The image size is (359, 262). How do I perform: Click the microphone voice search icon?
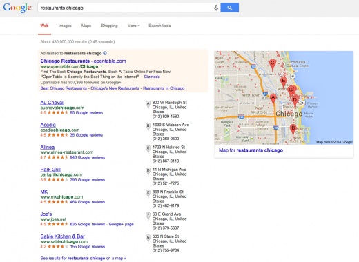click(x=216, y=8)
